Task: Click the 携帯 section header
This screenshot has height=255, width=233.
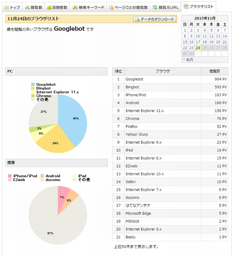Action: 57,163
